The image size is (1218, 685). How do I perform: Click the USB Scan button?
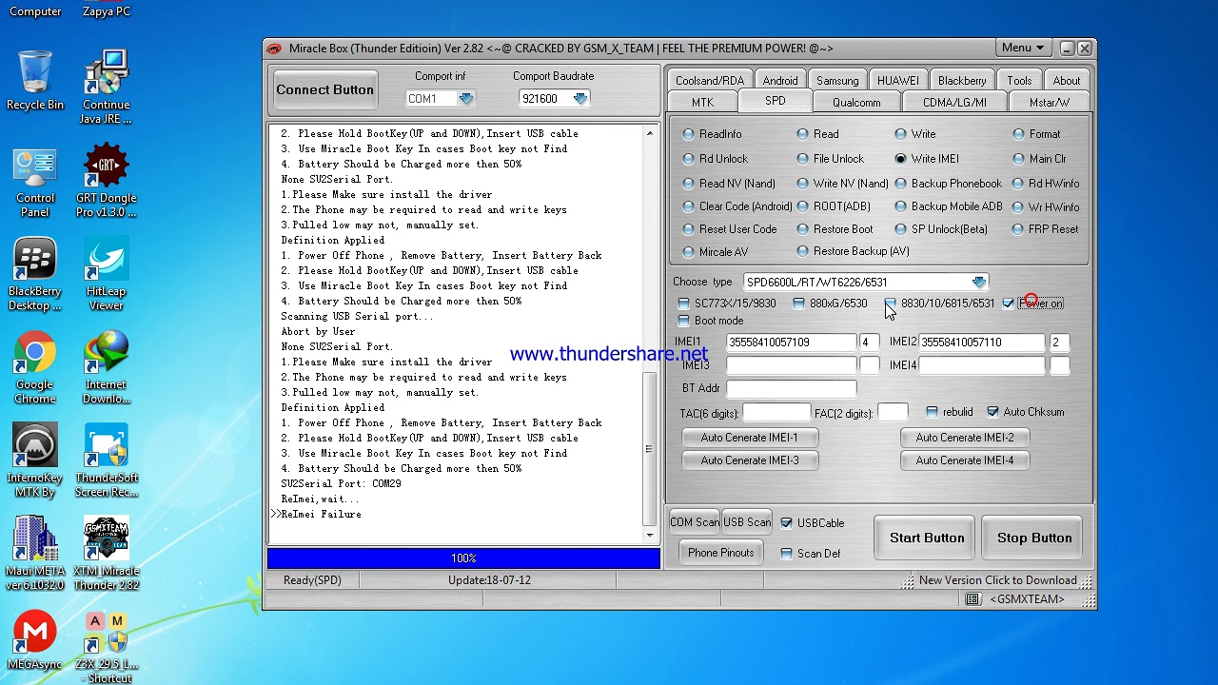pyautogui.click(x=747, y=522)
